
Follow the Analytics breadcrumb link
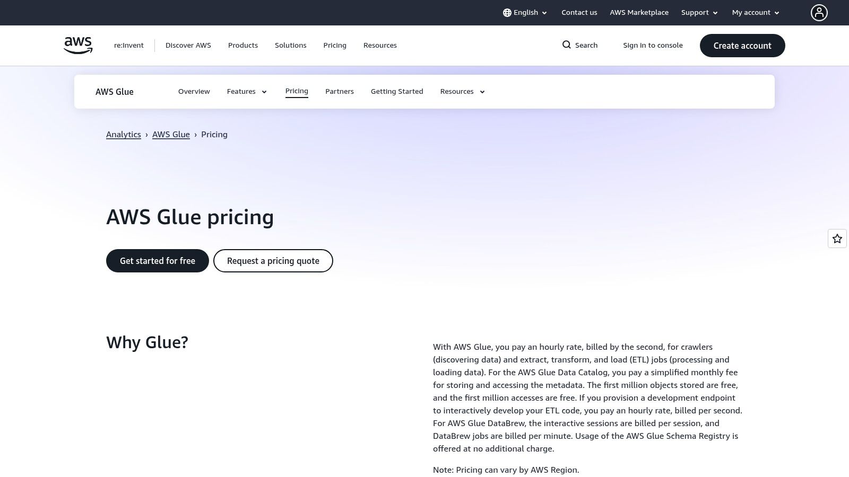[x=124, y=135]
